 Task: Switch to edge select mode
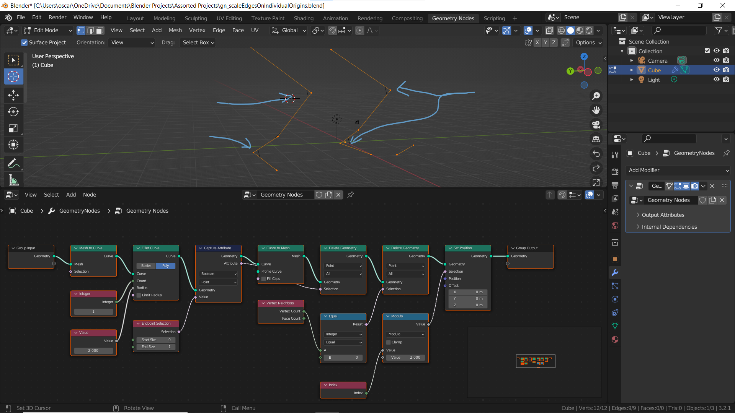click(90, 30)
